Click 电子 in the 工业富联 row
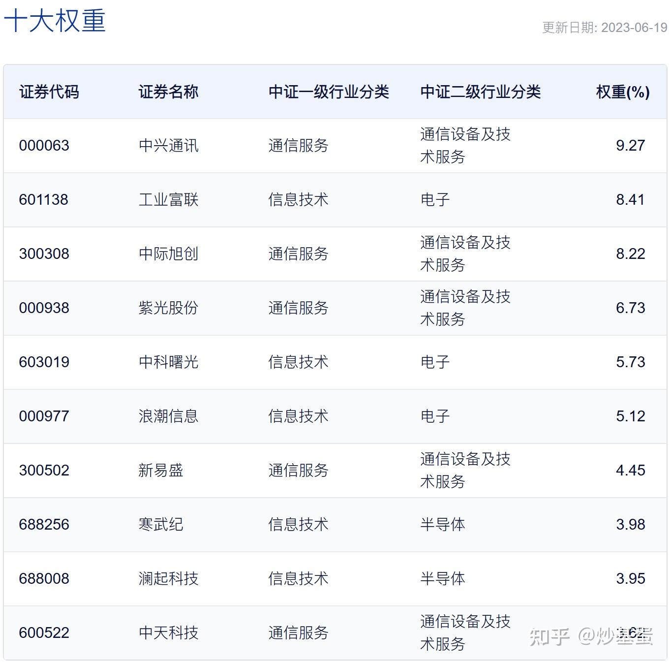Screen dimensions: 670x664 click(435, 200)
